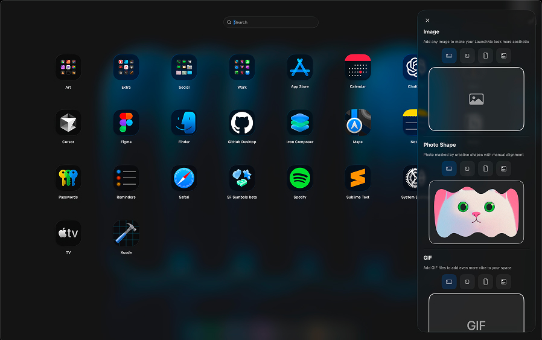This screenshot has width=542, height=340.
Task: Click the magnifier icon in the search bar
Action: click(229, 22)
